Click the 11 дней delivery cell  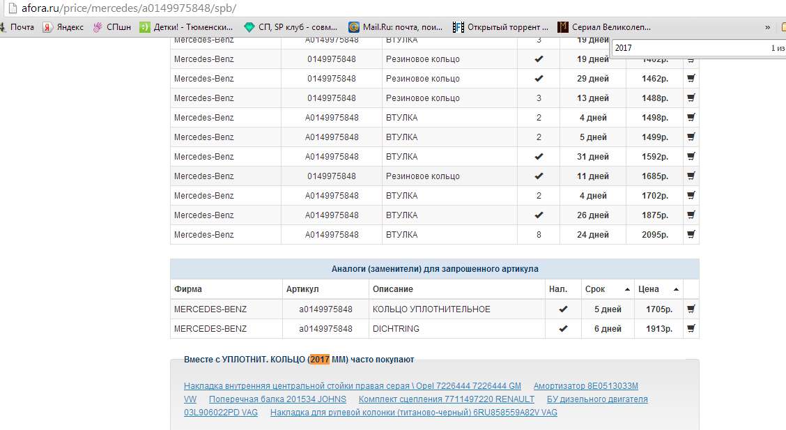coord(592,176)
